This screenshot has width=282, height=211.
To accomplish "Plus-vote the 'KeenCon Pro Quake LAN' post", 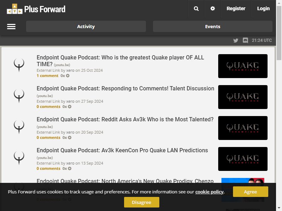I will coord(69,168).
